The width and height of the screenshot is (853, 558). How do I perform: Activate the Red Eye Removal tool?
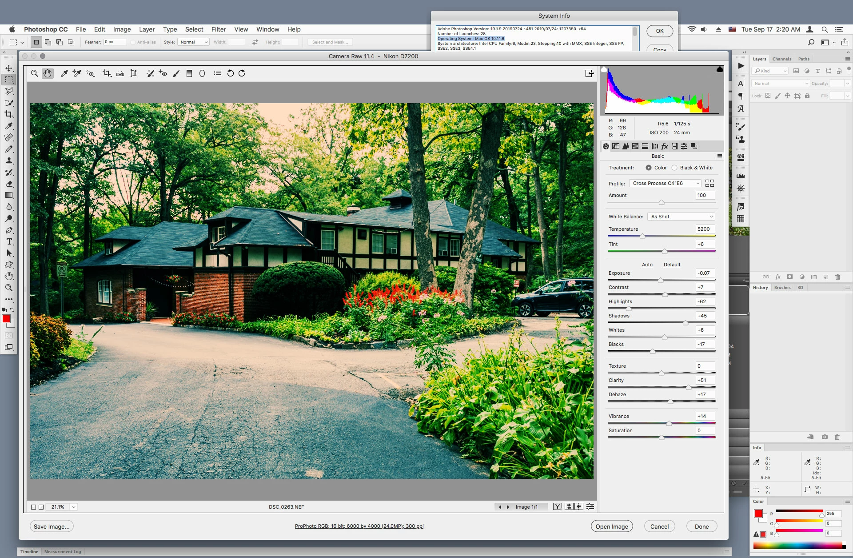(x=163, y=73)
